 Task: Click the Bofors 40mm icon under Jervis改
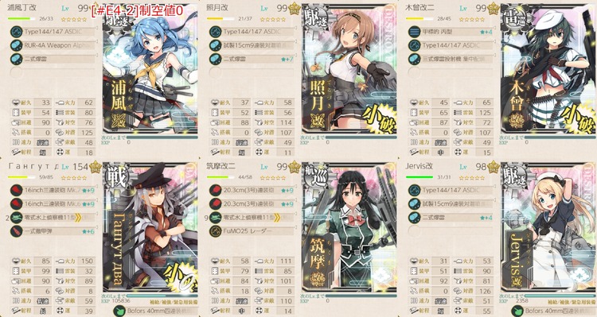point(517,311)
